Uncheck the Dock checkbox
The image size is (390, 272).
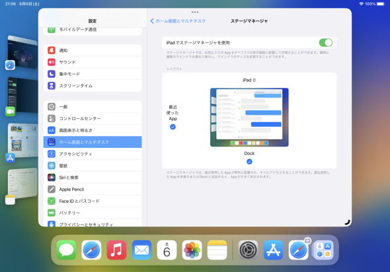pos(249,162)
